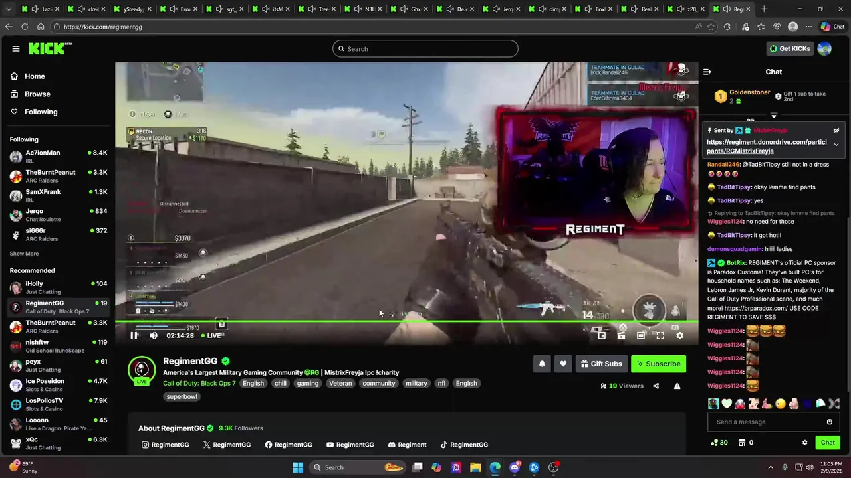The height and width of the screenshot is (478, 851).
Task: Open the user profile avatar menu
Action: 824,48
